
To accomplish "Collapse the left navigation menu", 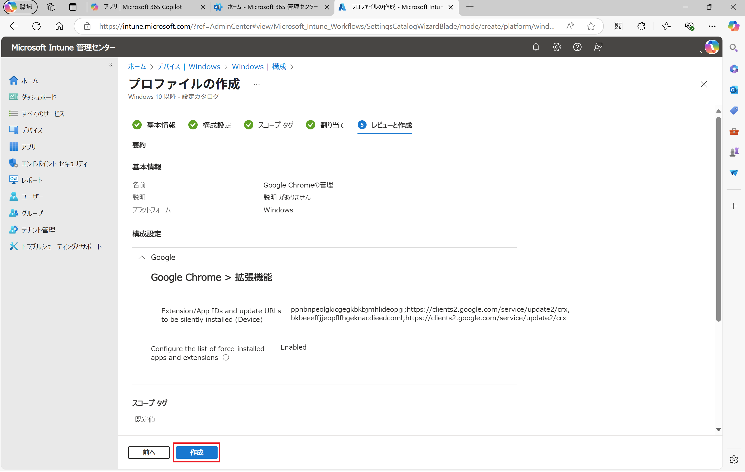I will (110, 65).
